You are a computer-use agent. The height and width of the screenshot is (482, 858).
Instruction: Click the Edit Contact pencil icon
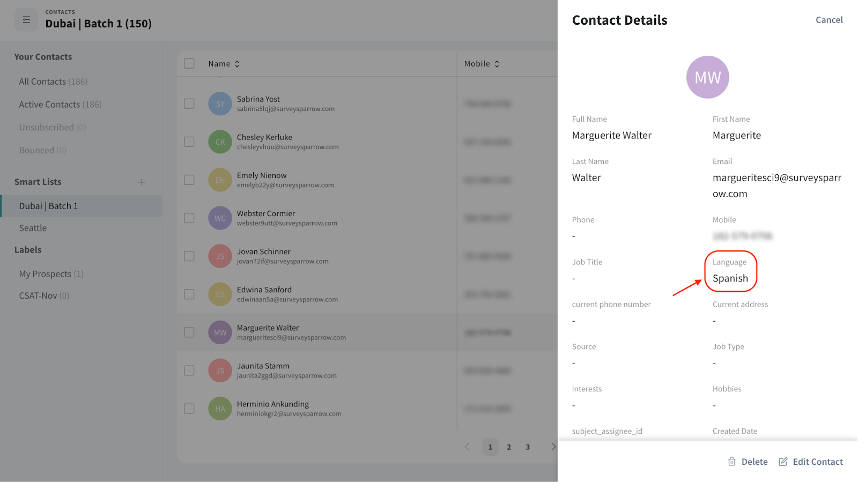coord(783,462)
